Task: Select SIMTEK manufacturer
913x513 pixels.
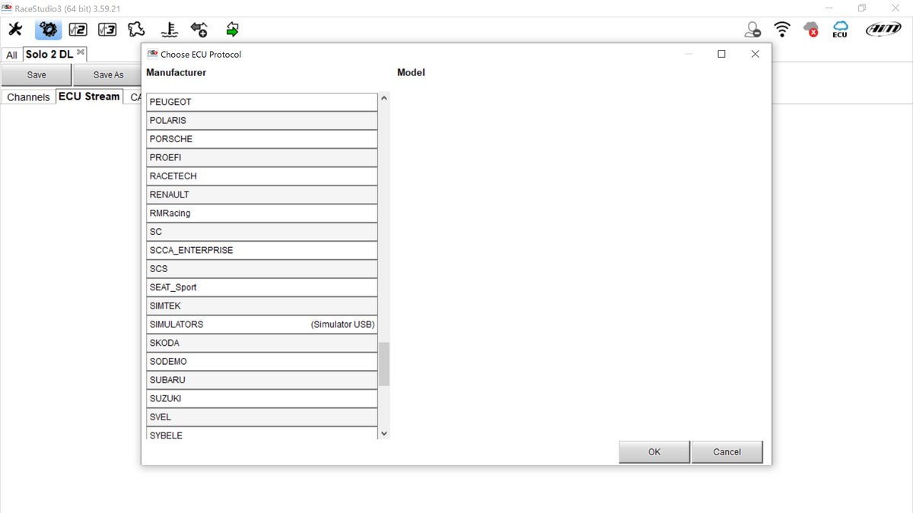Action: coord(262,306)
